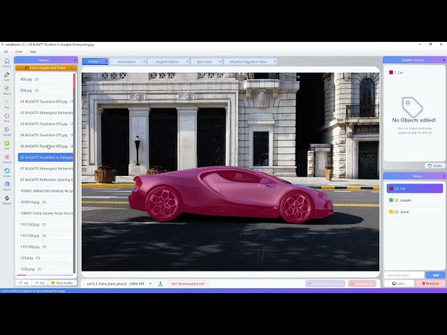This screenshot has height=335, width=447.
Task: Open the Form menu
Action: coord(19,52)
